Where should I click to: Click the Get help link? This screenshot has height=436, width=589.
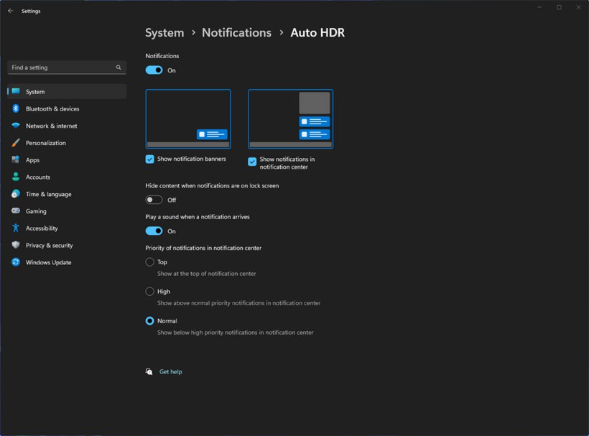(170, 371)
